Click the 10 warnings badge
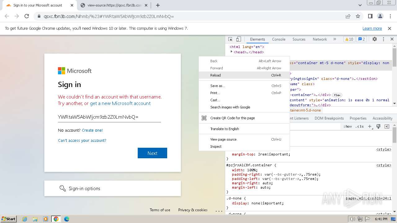 pos(349,39)
